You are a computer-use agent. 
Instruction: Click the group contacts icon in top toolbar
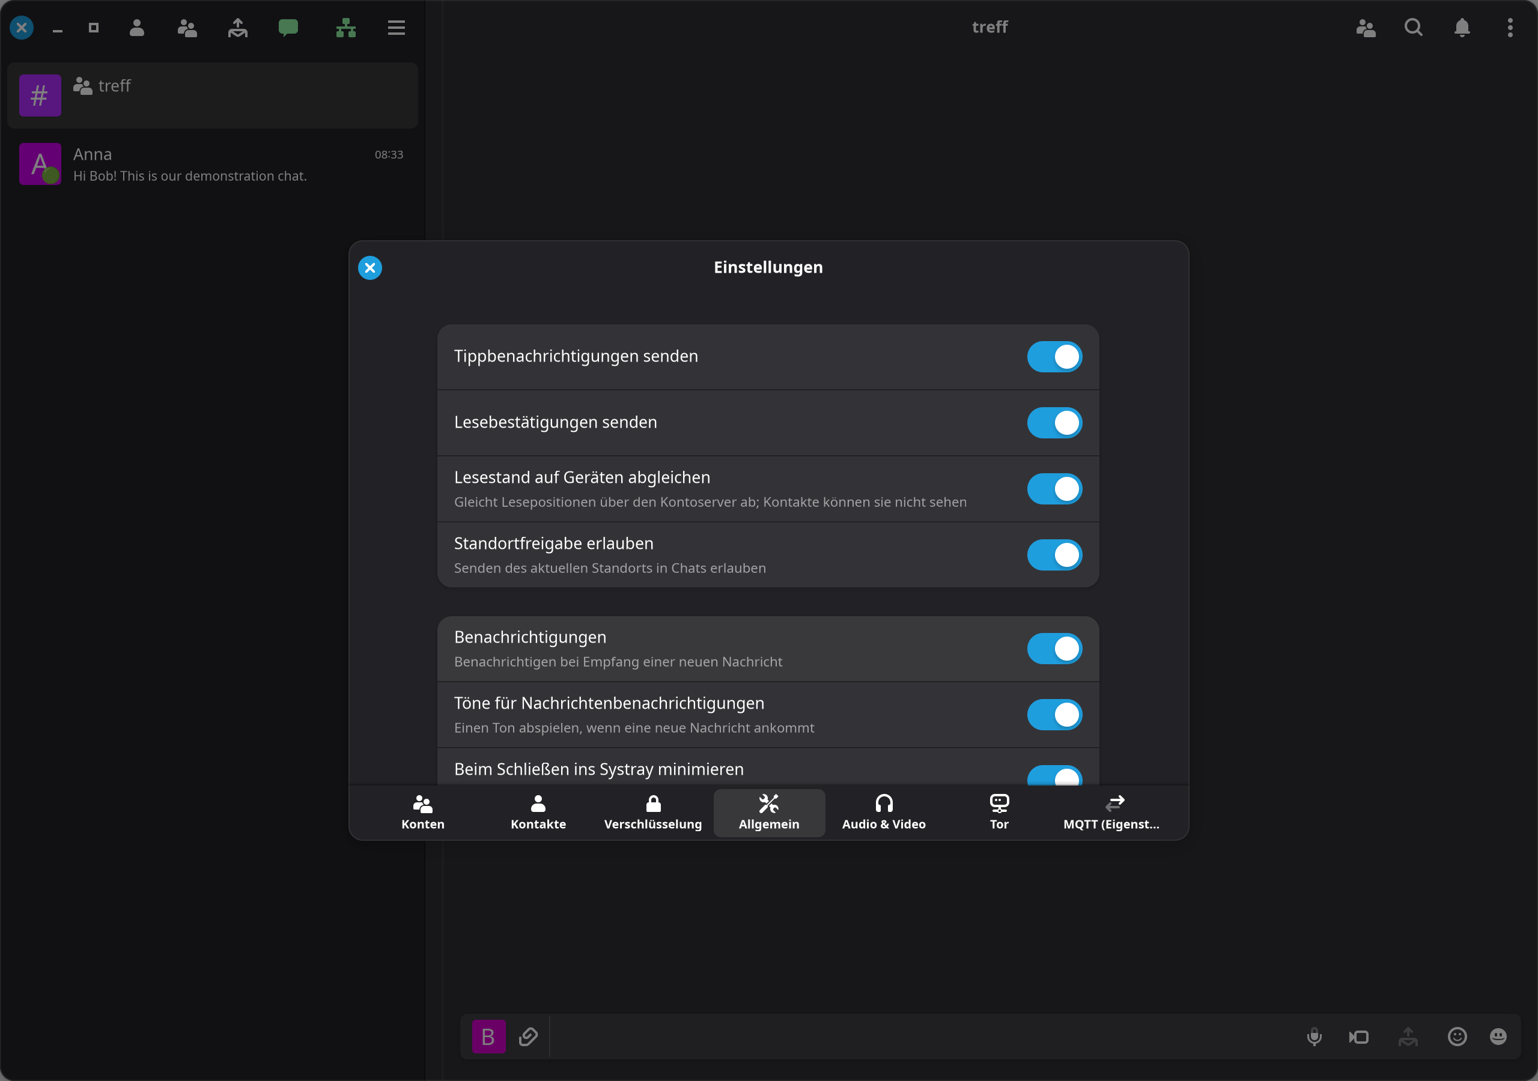187,28
